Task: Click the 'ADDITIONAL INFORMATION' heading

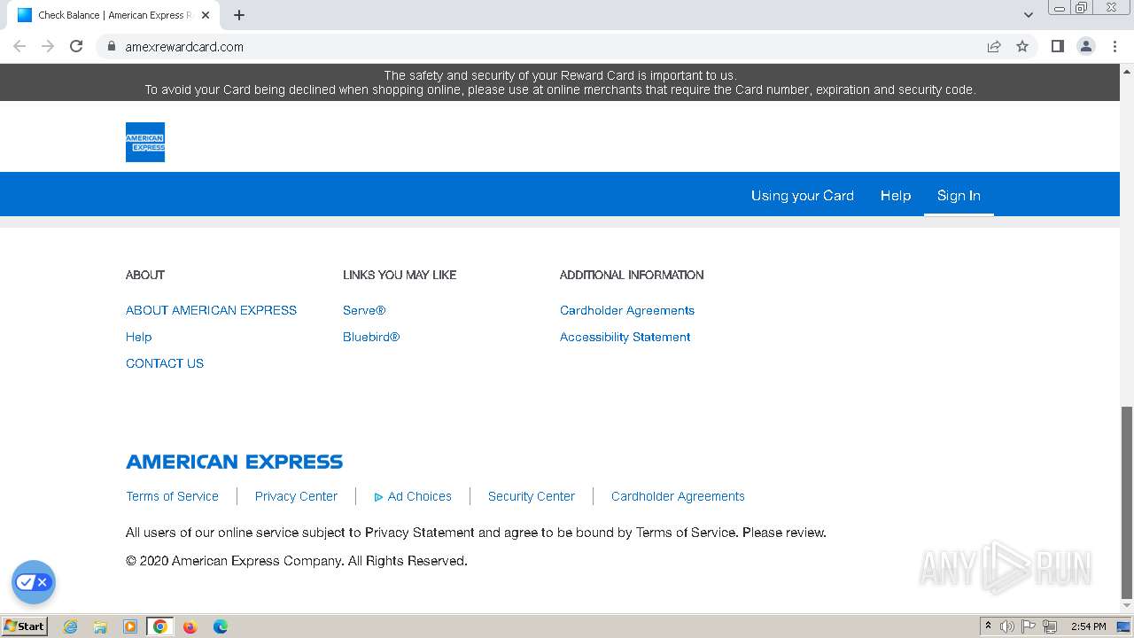Action: click(632, 275)
